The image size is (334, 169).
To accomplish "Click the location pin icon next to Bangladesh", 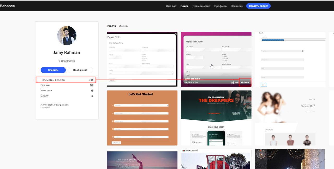I will coord(59,61).
